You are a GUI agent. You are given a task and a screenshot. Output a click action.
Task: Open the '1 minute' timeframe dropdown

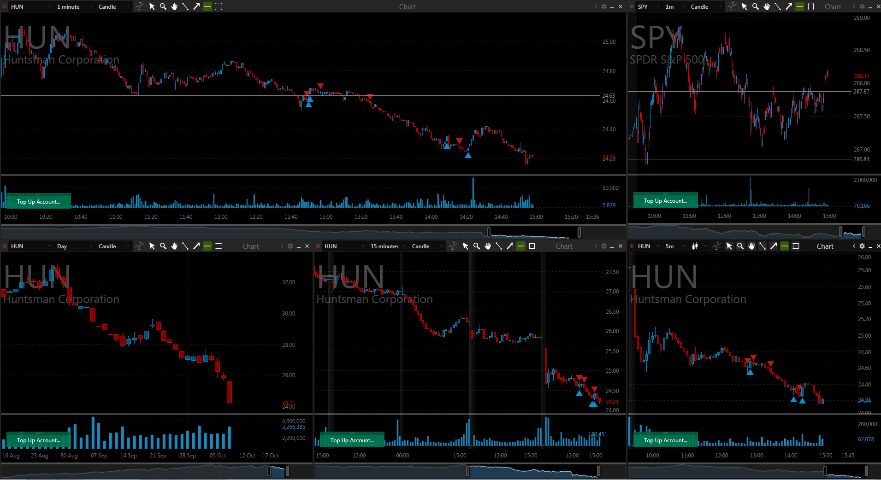[x=75, y=6]
